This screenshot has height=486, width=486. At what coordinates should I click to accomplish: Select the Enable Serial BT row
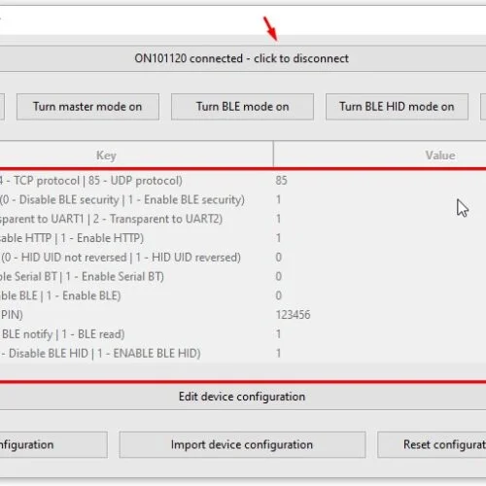point(243,276)
